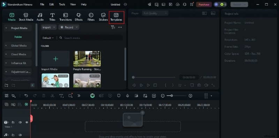
Task: Open the cloud upload icon in top bar
Action: pyautogui.click(x=178, y=5)
